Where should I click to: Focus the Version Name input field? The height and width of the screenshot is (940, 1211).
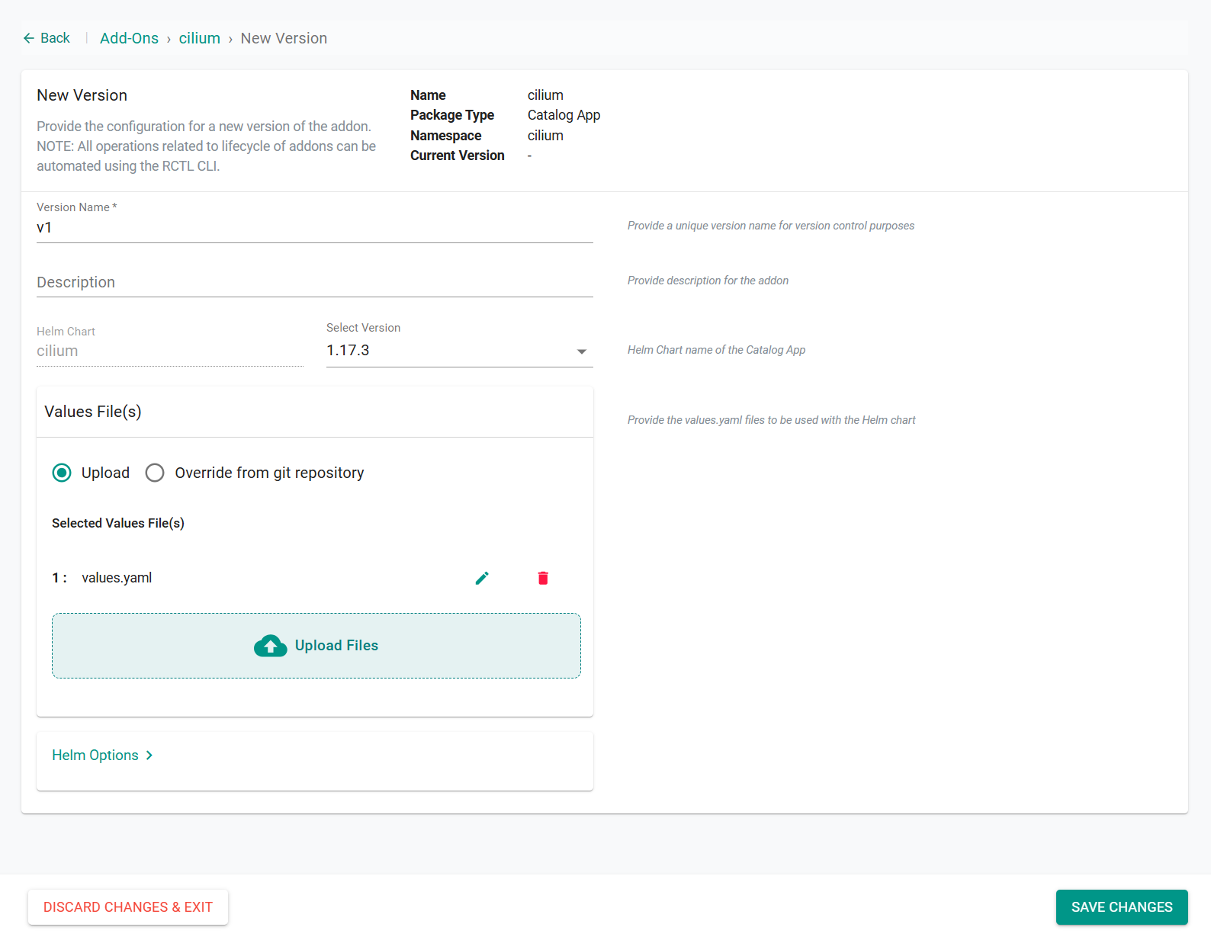pyautogui.click(x=314, y=228)
